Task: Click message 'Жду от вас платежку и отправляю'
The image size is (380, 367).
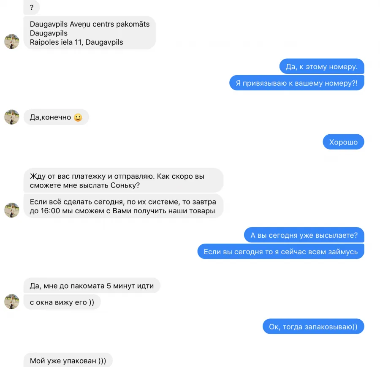Action: 123,181
